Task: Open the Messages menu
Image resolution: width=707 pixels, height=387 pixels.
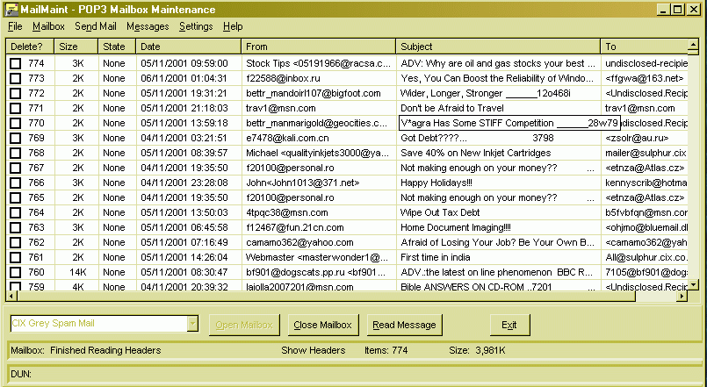Action: coord(148,26)
